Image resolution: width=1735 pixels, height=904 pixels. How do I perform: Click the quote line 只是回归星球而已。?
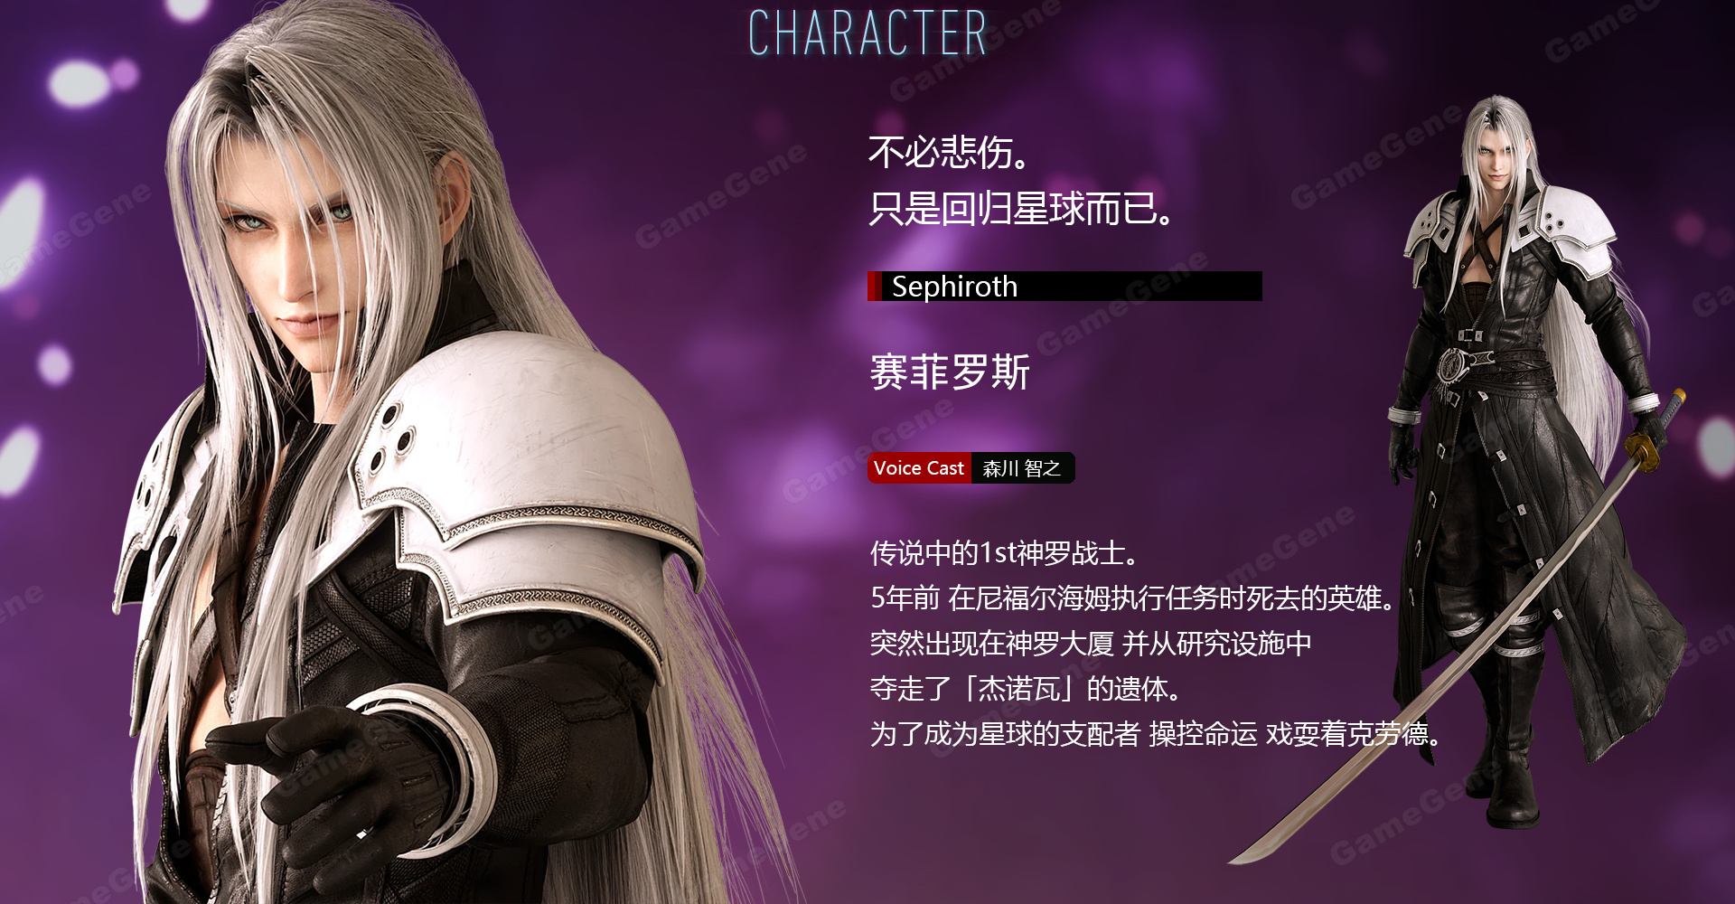tap(1022, 209)
